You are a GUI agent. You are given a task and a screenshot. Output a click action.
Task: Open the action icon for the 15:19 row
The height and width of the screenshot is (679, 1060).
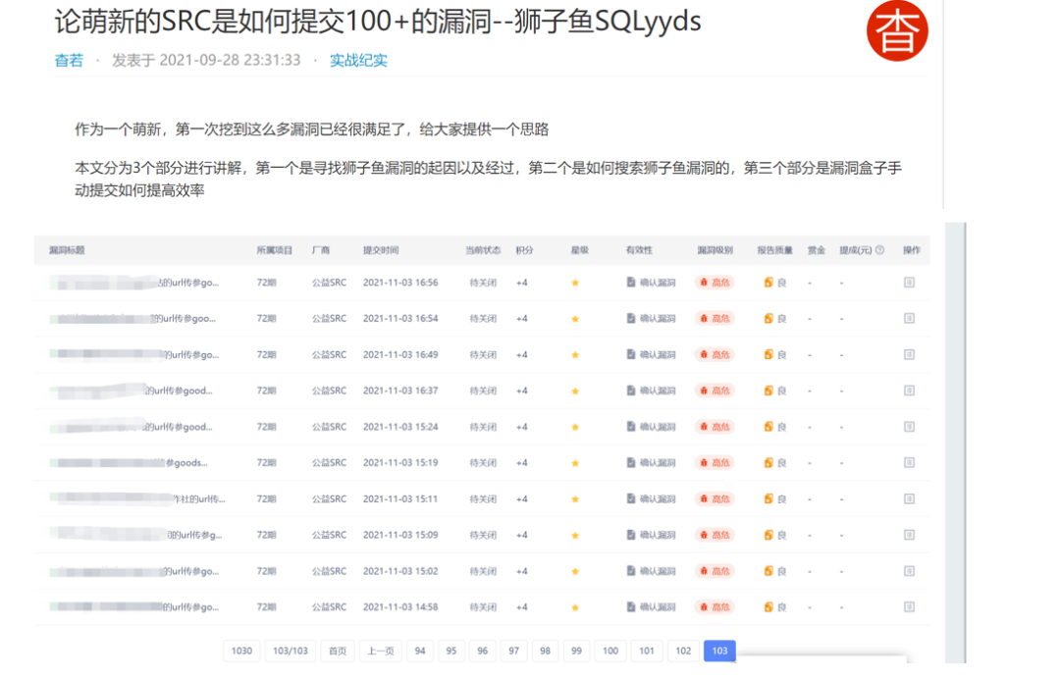tap(909, 463)
